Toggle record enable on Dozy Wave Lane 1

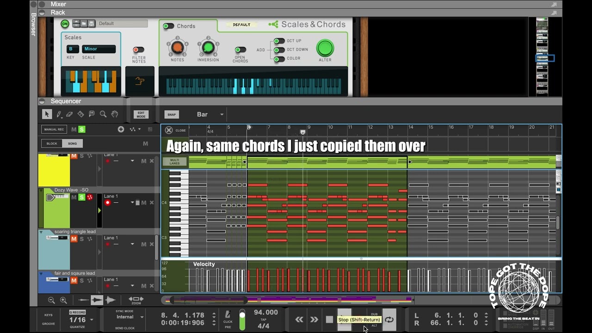[x=108, y=203]
